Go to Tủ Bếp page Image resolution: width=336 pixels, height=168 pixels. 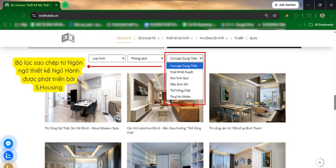click(239, 38)
